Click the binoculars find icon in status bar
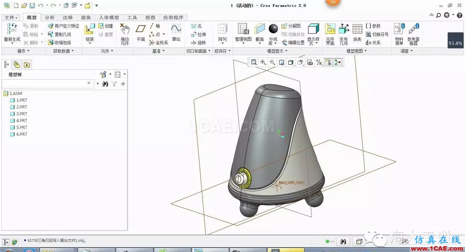This screenshot has width=465, height=252. pyautogui.click(x=343, y=242)
